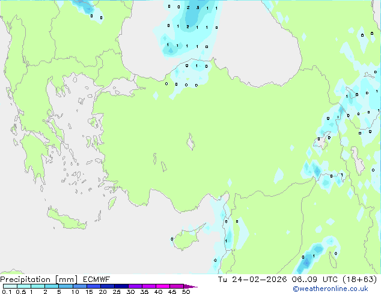Viewport: 381px width, 294px height.
Task: Click the '[mm]' unit label
Action: [x=66, y=280]
